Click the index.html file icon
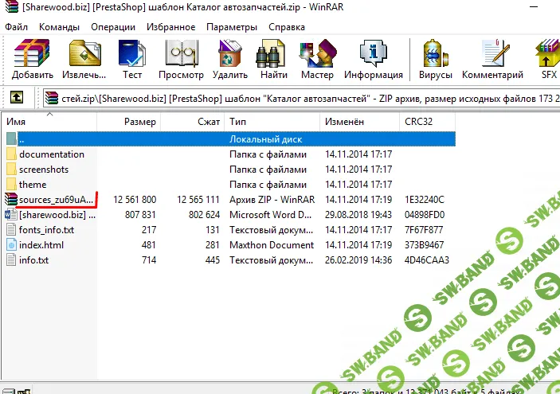This screenshot has width=560, height=394. (x=11, y=245)
